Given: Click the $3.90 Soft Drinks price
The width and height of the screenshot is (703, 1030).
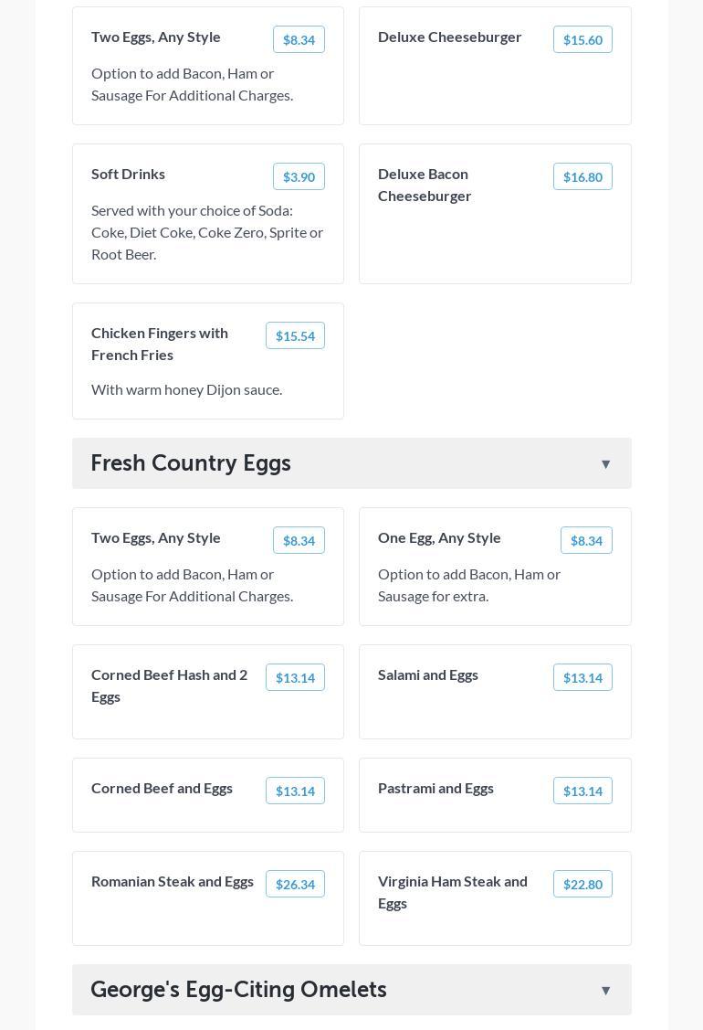Looking at the screenshot, I should tap(299, 176).
